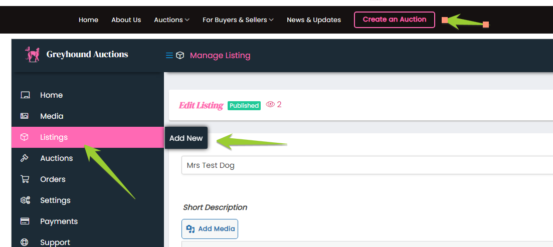
Task: Click the Media image icon in sidebar
Action: pyautogui.click(x=25, y=116)
